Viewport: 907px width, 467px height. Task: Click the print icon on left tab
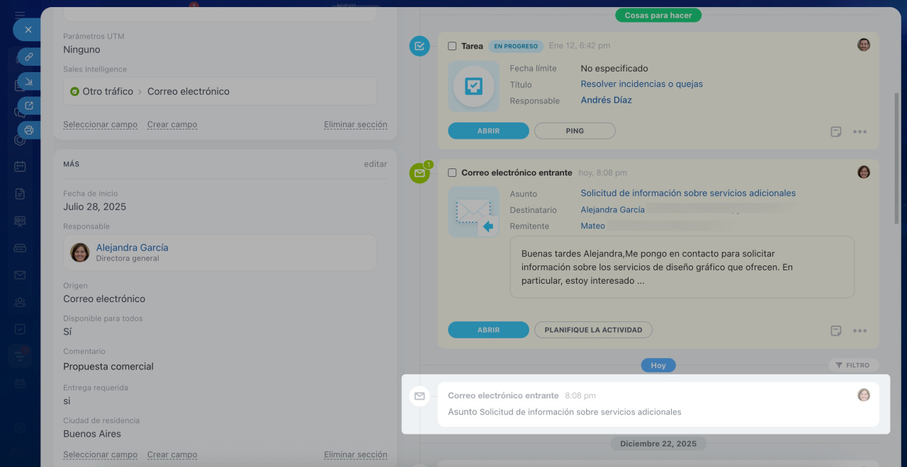click(x=29, y=129)
